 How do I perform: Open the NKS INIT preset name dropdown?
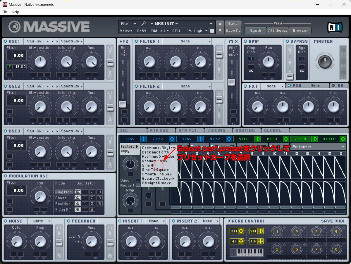point(181,24)
